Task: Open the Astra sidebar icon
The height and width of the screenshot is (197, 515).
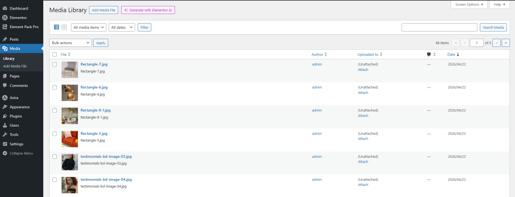Action: 5,97
